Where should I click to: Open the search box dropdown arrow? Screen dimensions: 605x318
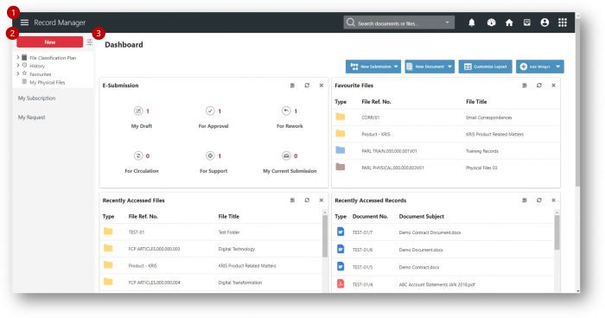click(x=447, y=22)
